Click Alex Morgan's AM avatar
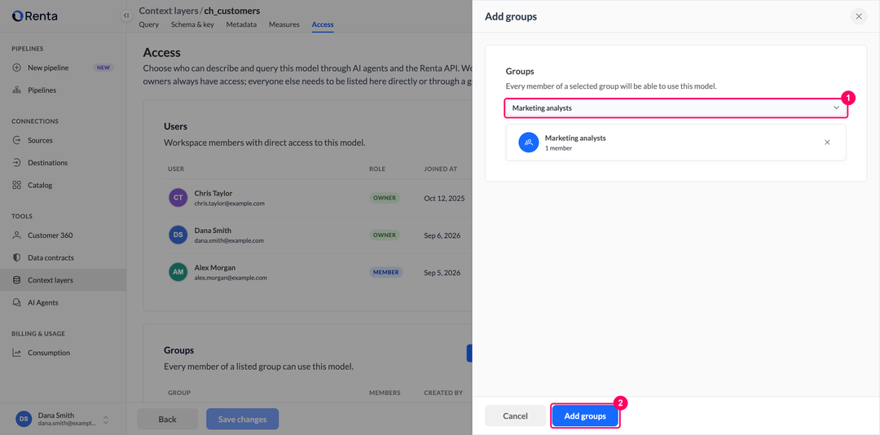This screenshot has height=435, width=880. 178,271
